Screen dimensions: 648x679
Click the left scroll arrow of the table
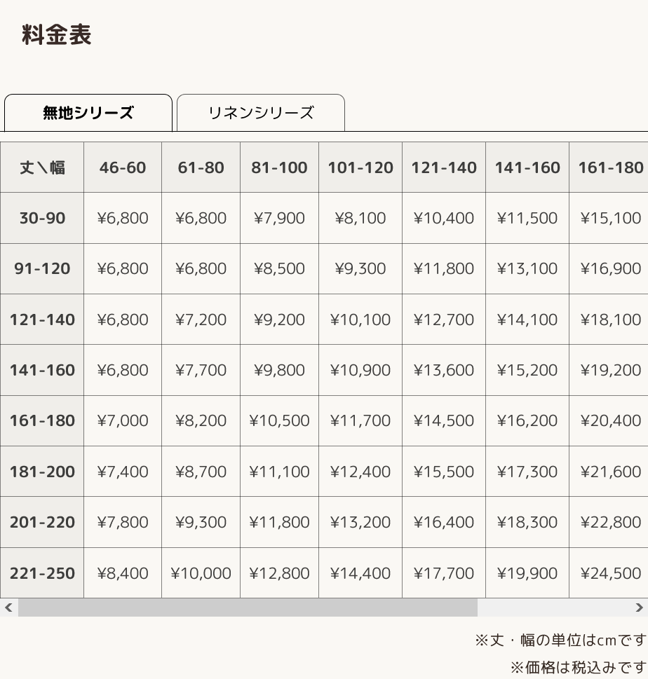[8, 608]
